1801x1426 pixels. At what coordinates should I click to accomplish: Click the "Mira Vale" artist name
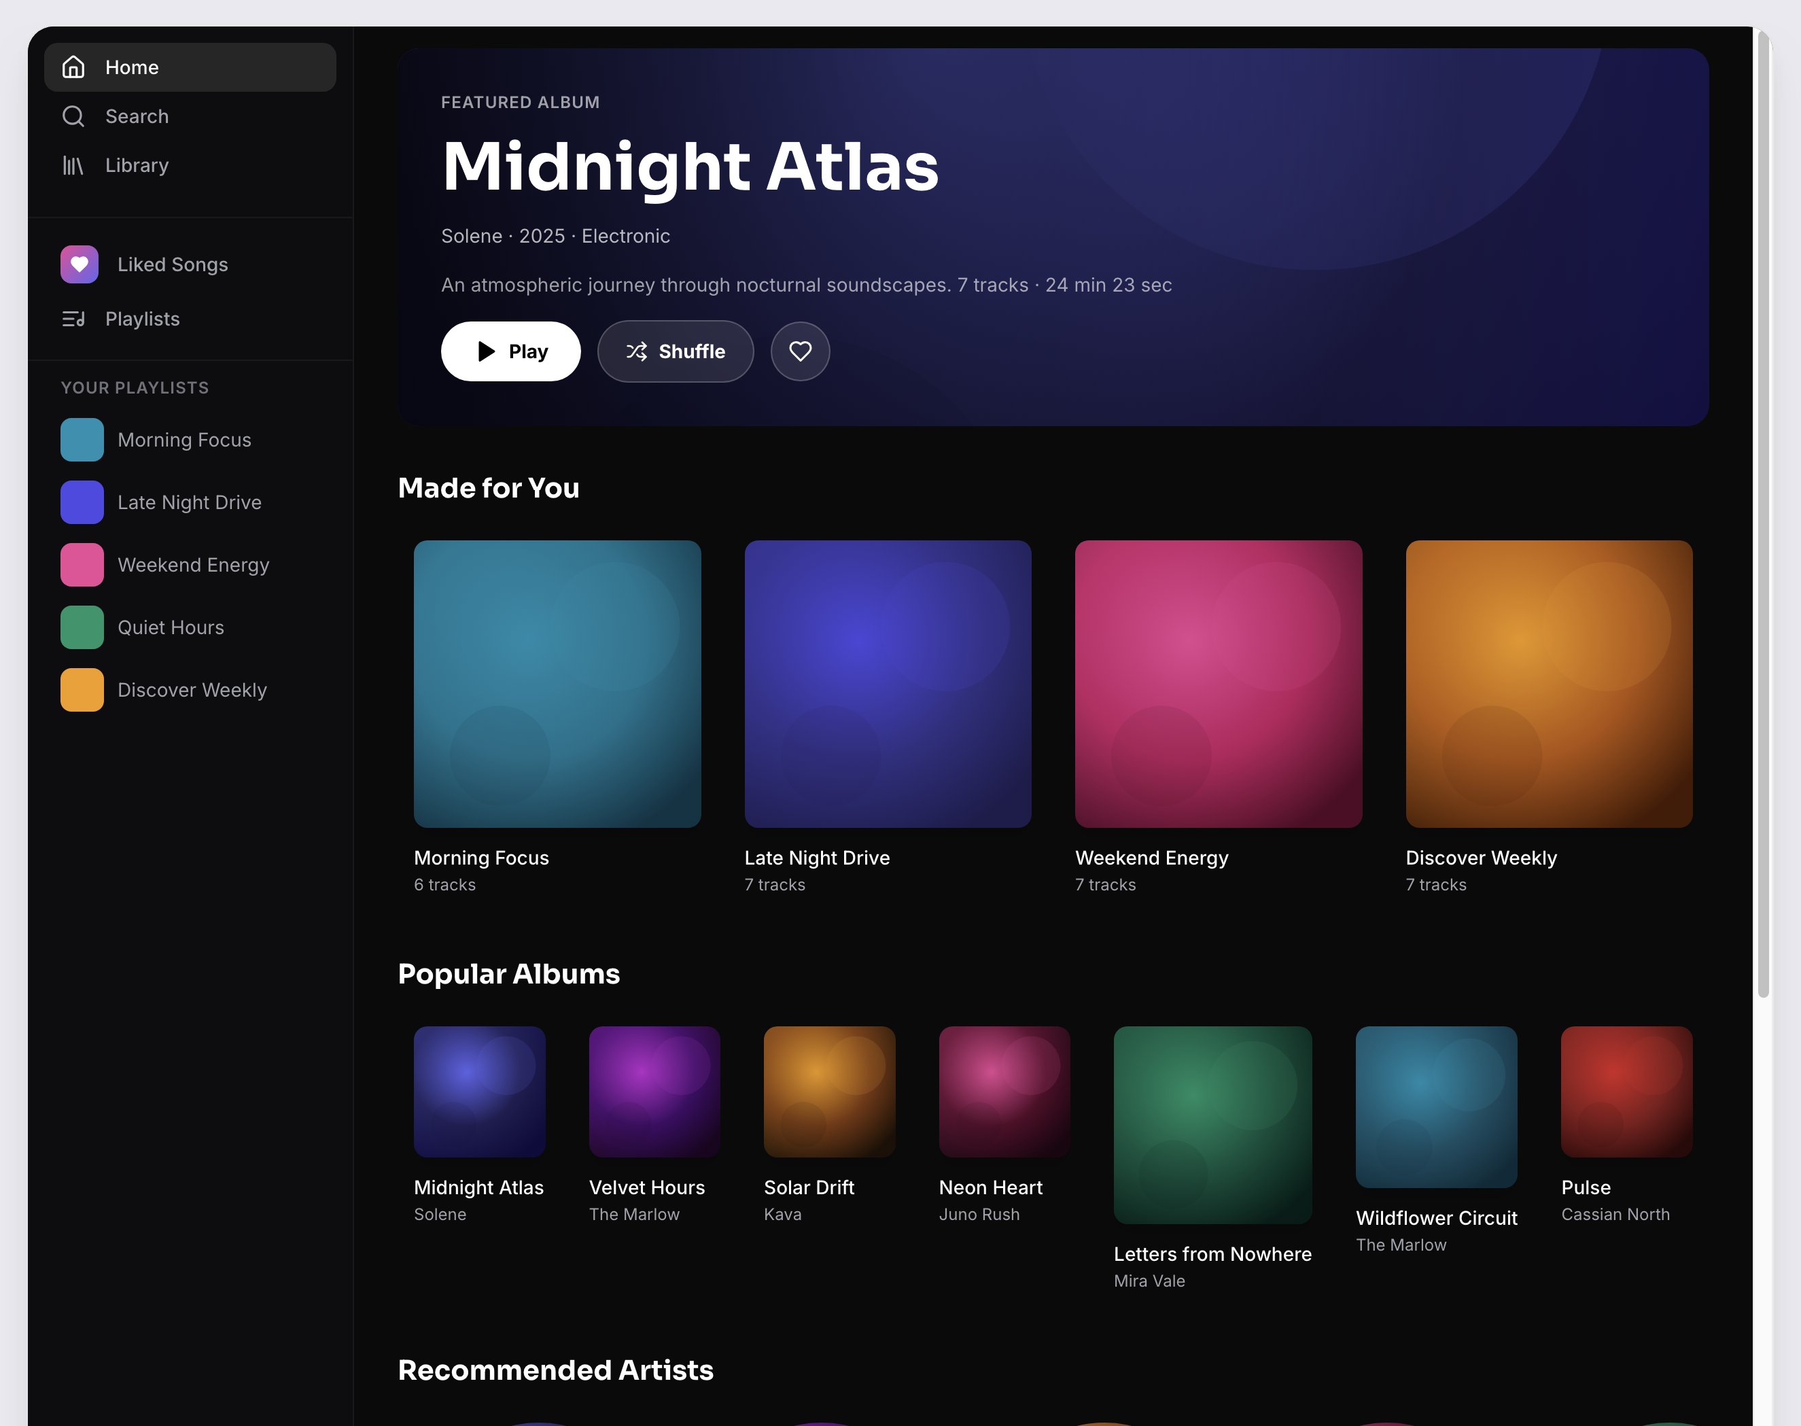[x=1149, y=1281]
